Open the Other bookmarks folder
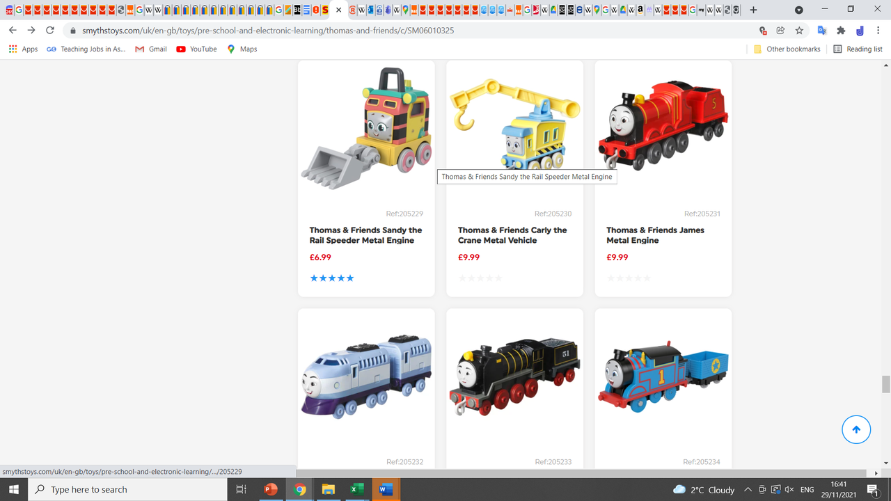Viewport: 891px width, 501px height. 787,49
